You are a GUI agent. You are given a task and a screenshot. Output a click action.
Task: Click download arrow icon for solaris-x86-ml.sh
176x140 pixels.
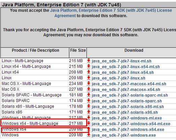(x=89, y=106)
